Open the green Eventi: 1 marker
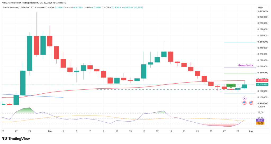 pos(231,85)
